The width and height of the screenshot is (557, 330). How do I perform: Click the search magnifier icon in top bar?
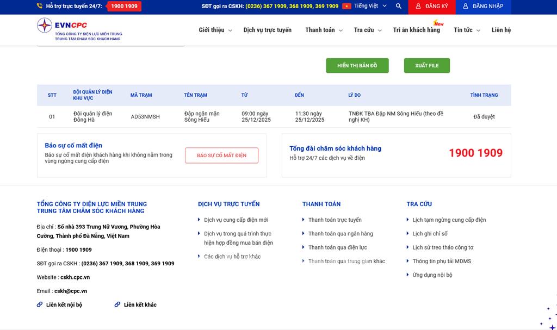tap(399, 7)
